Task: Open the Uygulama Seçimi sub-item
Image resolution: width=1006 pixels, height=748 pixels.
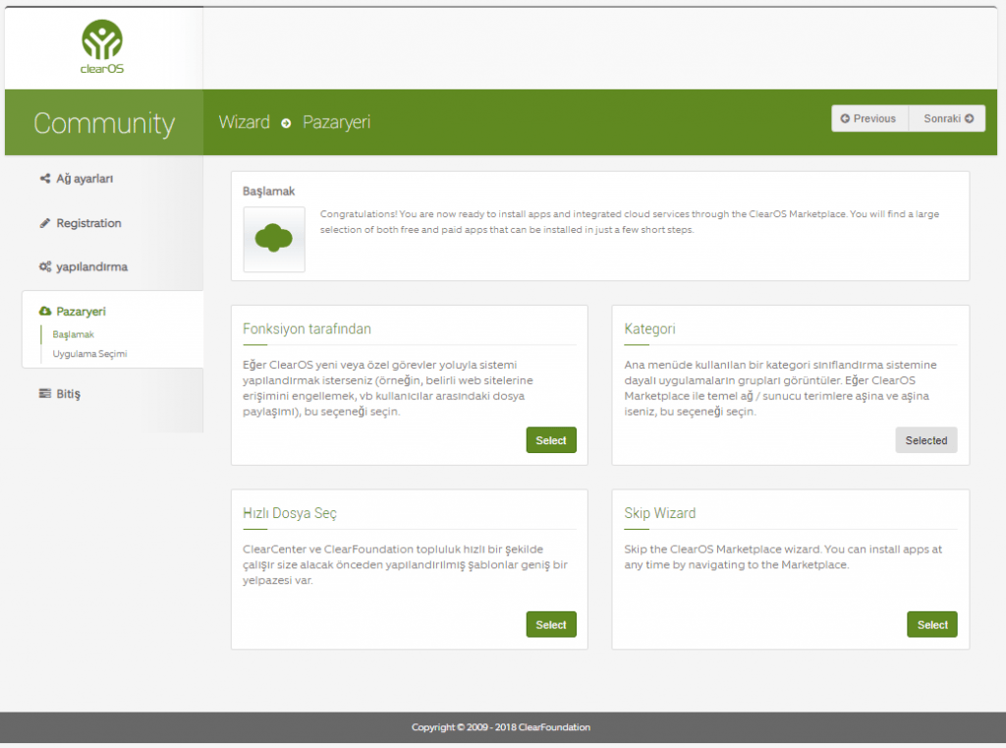Action: tap(89, 354)
